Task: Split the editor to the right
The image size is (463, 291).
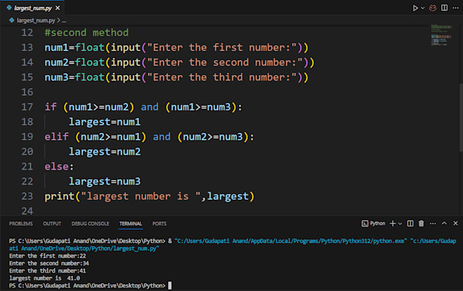Action: click(443, 8)
